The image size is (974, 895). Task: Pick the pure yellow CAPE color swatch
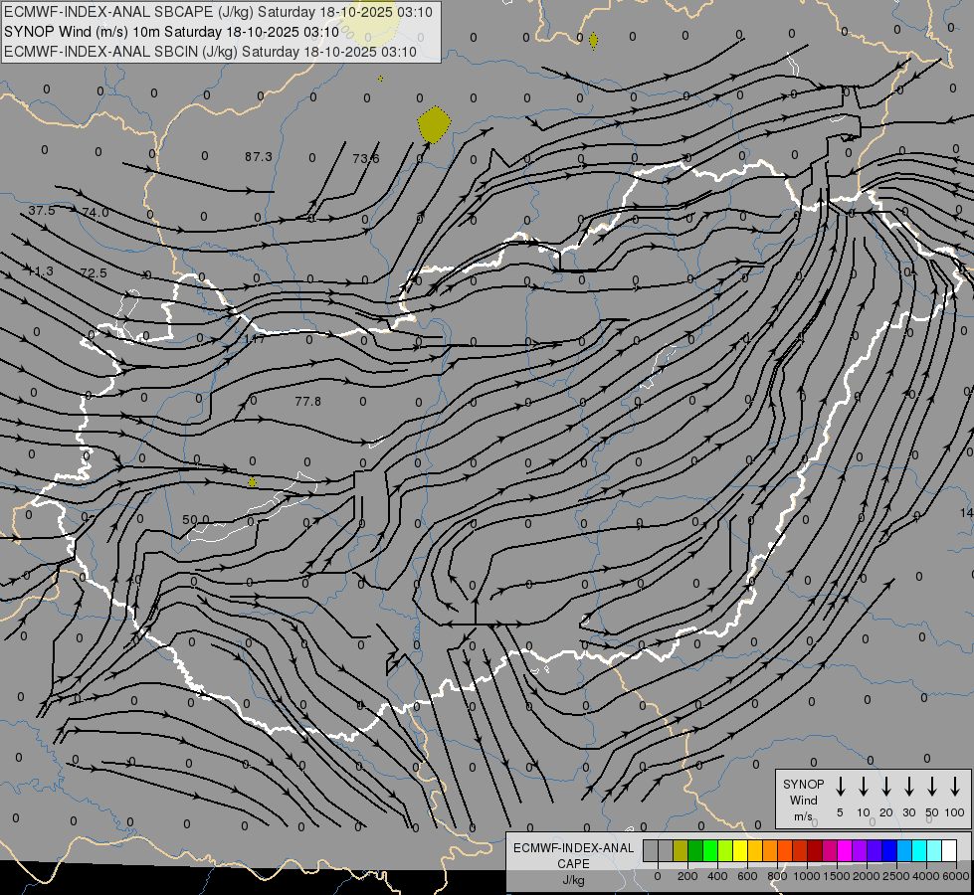740,850
